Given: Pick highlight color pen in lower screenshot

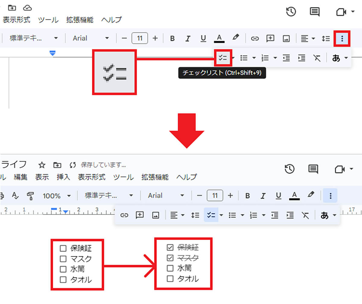Looking at the screenshot, I should pos(311,195).
